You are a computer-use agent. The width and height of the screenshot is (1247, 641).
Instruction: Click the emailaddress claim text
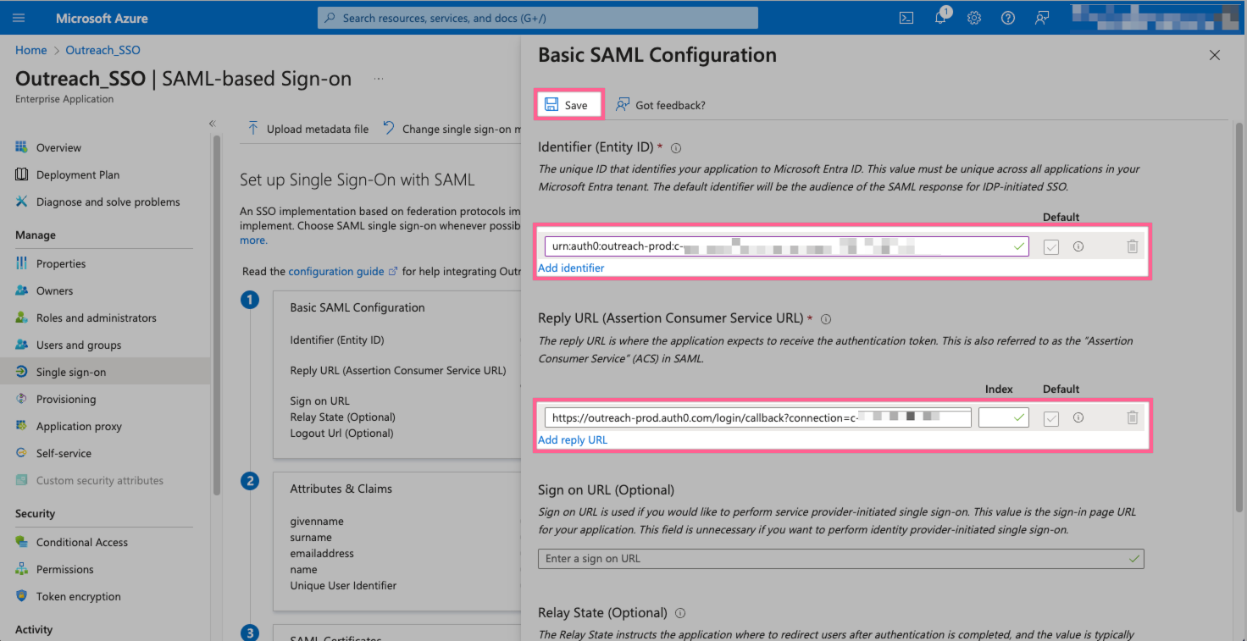click(x=322, y=553)
